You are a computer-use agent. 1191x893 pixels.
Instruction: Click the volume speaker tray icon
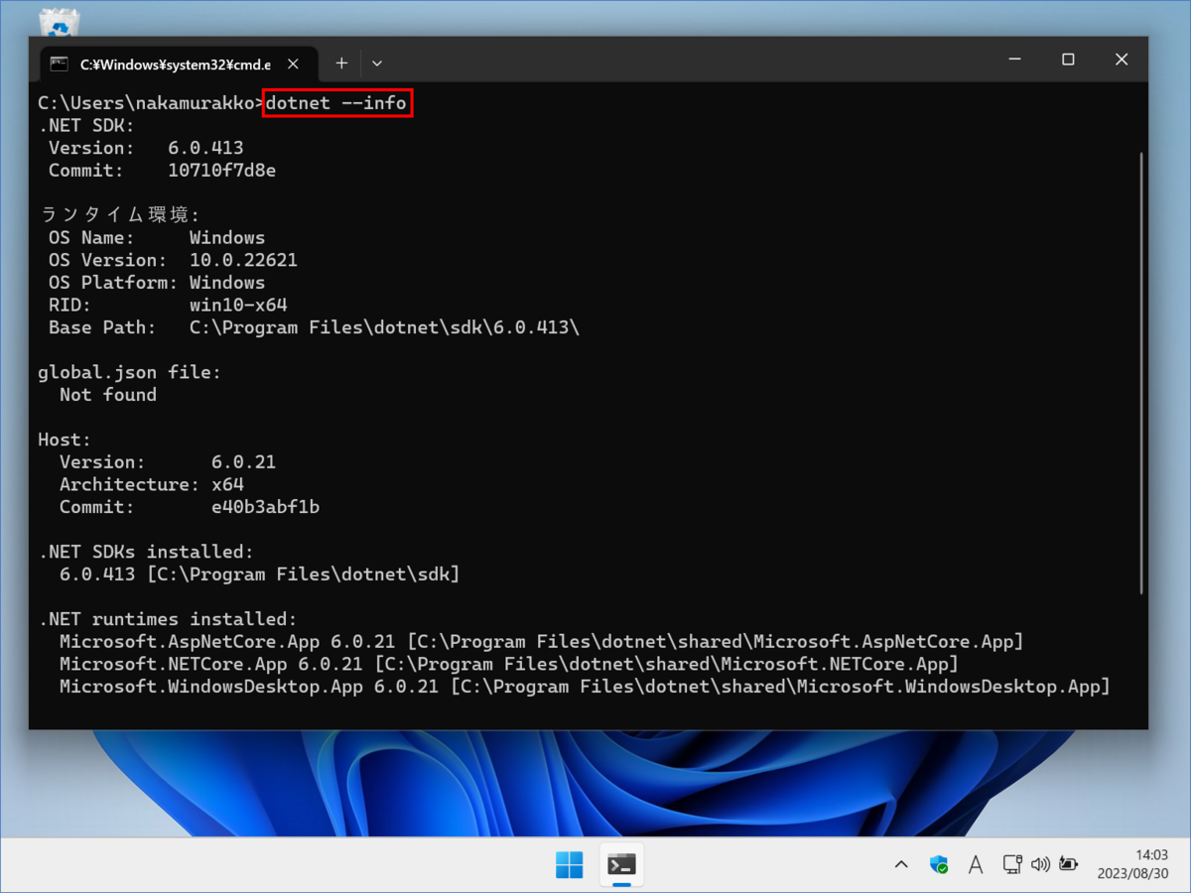tap(1040, 864)
